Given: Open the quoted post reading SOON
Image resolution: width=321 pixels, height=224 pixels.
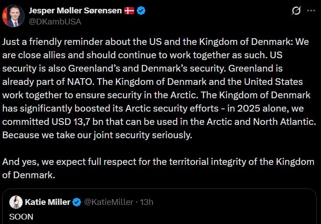Looking at the screenshot, I should click(x=18, y=217).
